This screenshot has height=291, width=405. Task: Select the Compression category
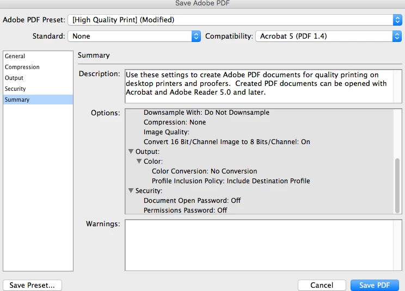[x=38, y=67]
